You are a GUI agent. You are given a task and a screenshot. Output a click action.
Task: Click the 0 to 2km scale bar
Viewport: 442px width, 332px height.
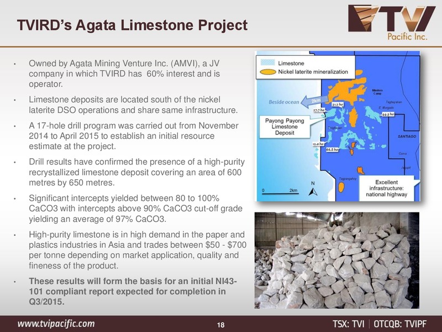point(280,191)
